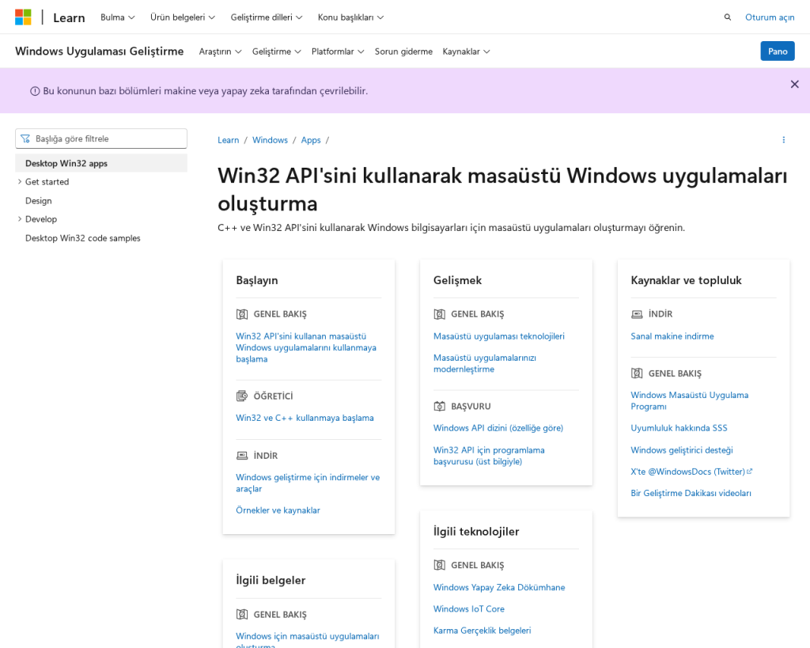Expand the Ürün belgeleri menu
810x648 pixels.
coord(183,17)
